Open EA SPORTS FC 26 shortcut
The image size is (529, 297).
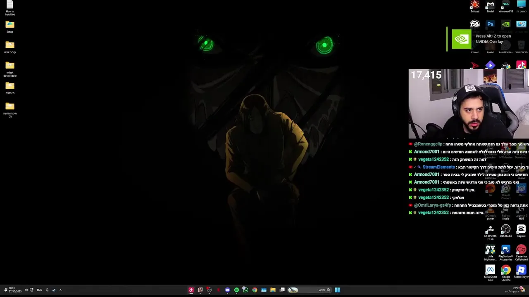(x=490, y=232)
